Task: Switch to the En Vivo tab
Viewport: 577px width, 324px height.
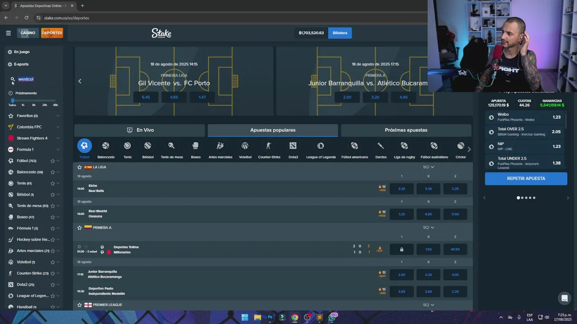Action: point(140,130)
